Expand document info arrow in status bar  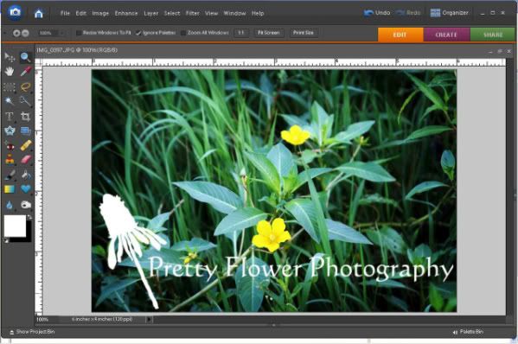tap(149, 319)
